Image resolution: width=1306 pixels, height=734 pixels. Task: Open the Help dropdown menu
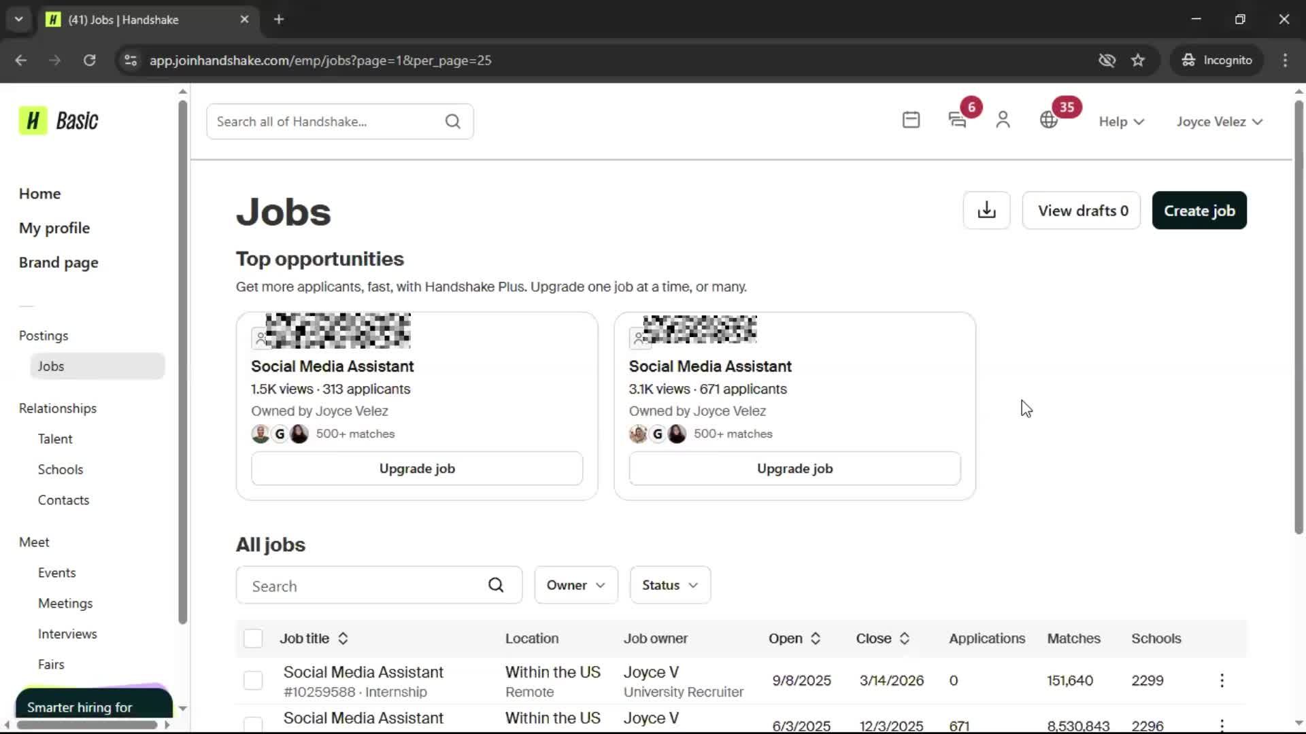coord(1122,122)
